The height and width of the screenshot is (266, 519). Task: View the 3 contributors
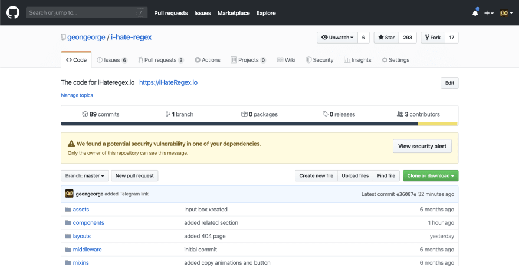pos(418,114)
